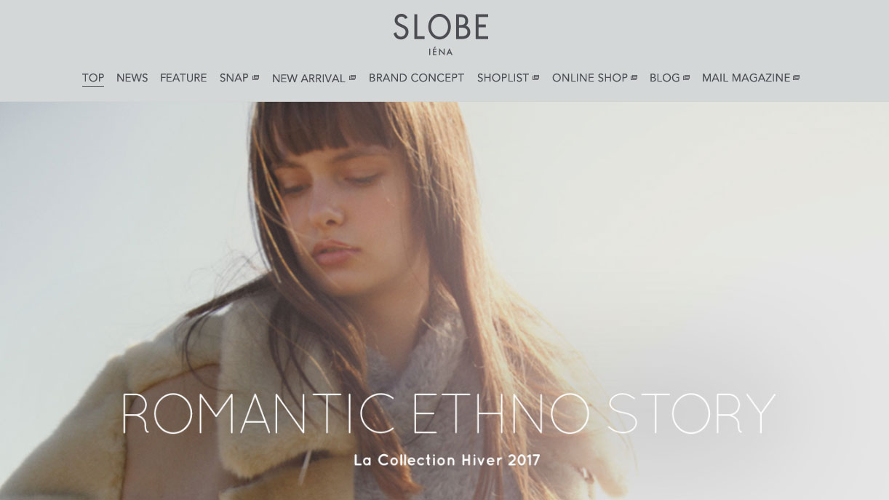Click the La Collection Hiver 2017 subtitle
Screen dimensions: 889x500
coord(447,460)
